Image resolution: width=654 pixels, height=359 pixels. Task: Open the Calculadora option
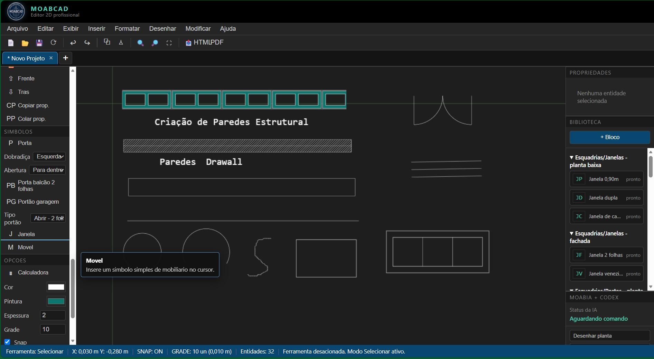tap(35, 273)
